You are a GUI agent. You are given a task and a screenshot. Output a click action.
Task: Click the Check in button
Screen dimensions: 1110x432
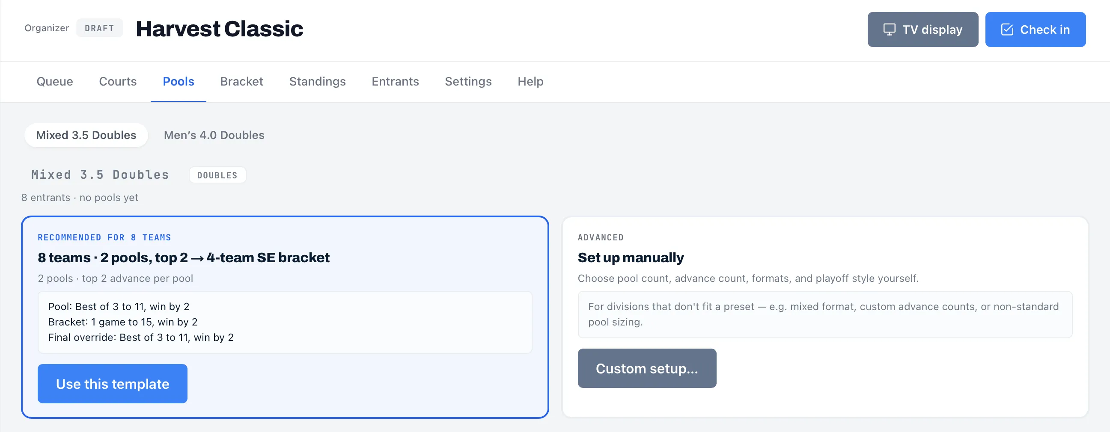coord(1035,29)
